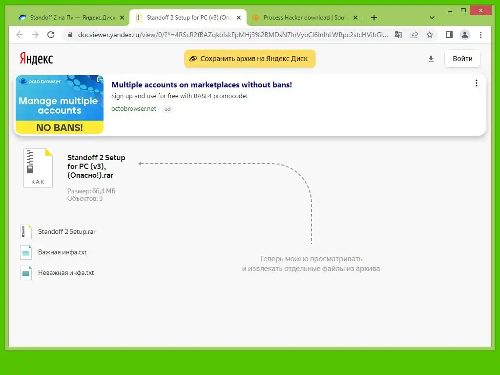Maximize the browser window

point(463,11)
